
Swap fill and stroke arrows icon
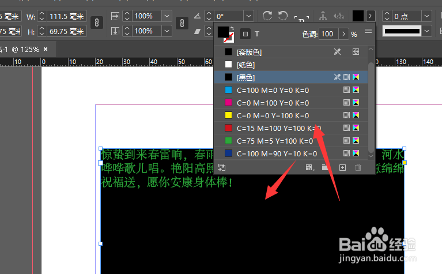[232, 28]
